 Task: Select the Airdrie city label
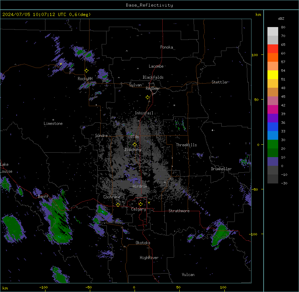pos(140,186)
